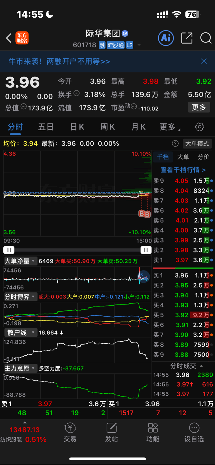The height and width of the screenshot is (465, 215).
Task: Select the 卖9 4.05 order row
Action: point(183,181)
